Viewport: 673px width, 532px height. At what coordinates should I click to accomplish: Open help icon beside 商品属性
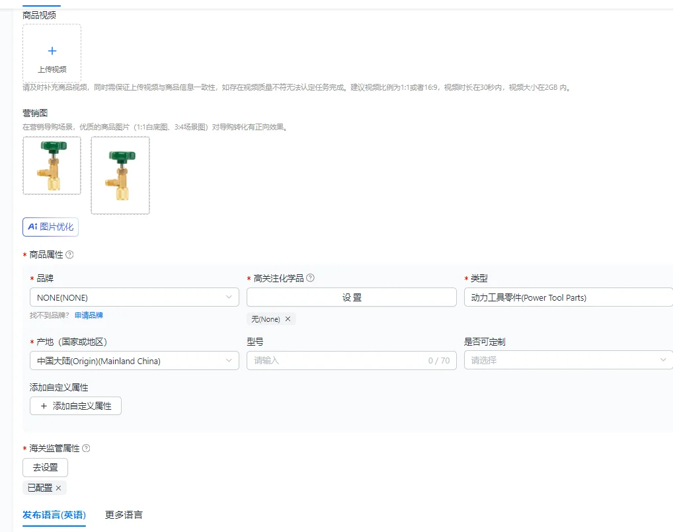[69, 254]
